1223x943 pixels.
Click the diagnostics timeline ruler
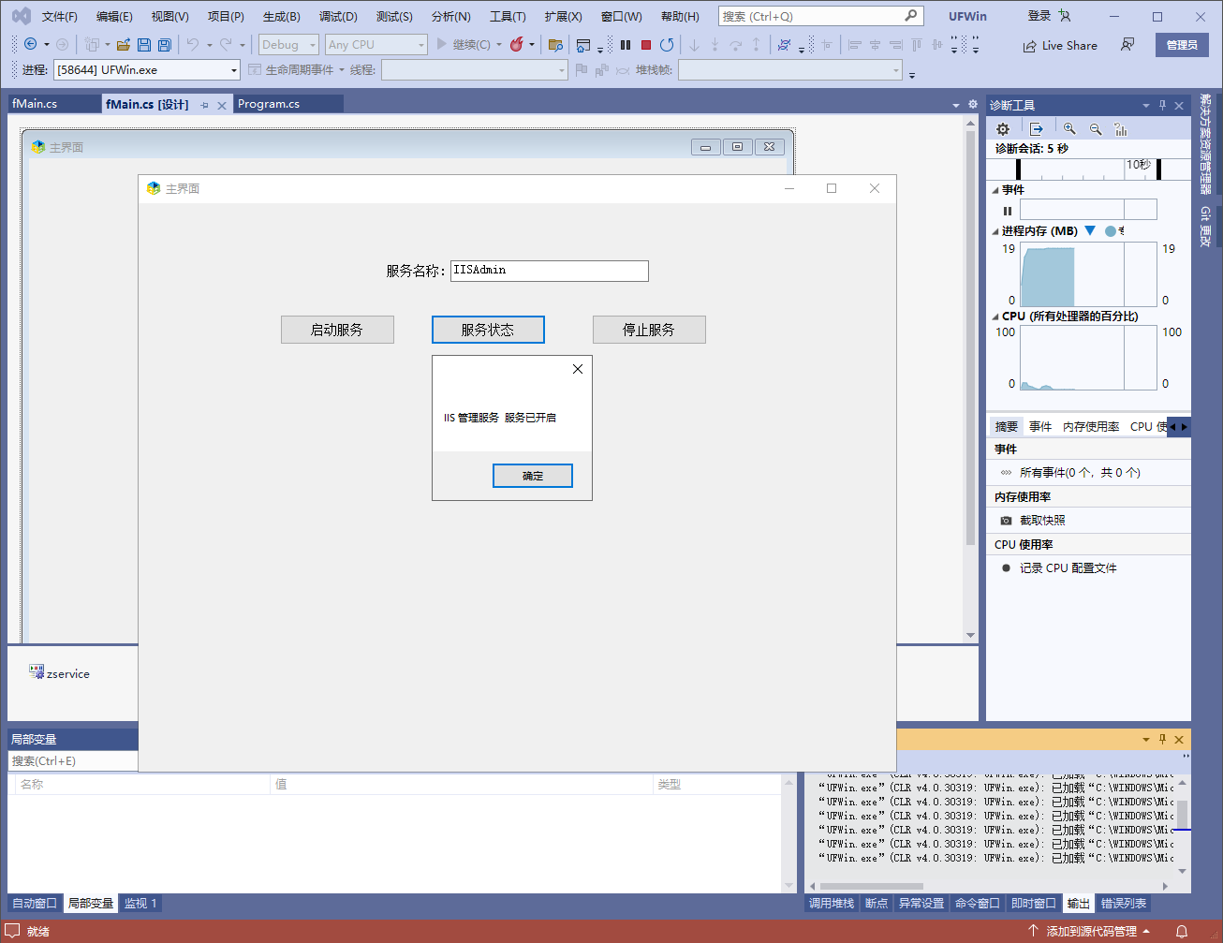(1088, 169)
